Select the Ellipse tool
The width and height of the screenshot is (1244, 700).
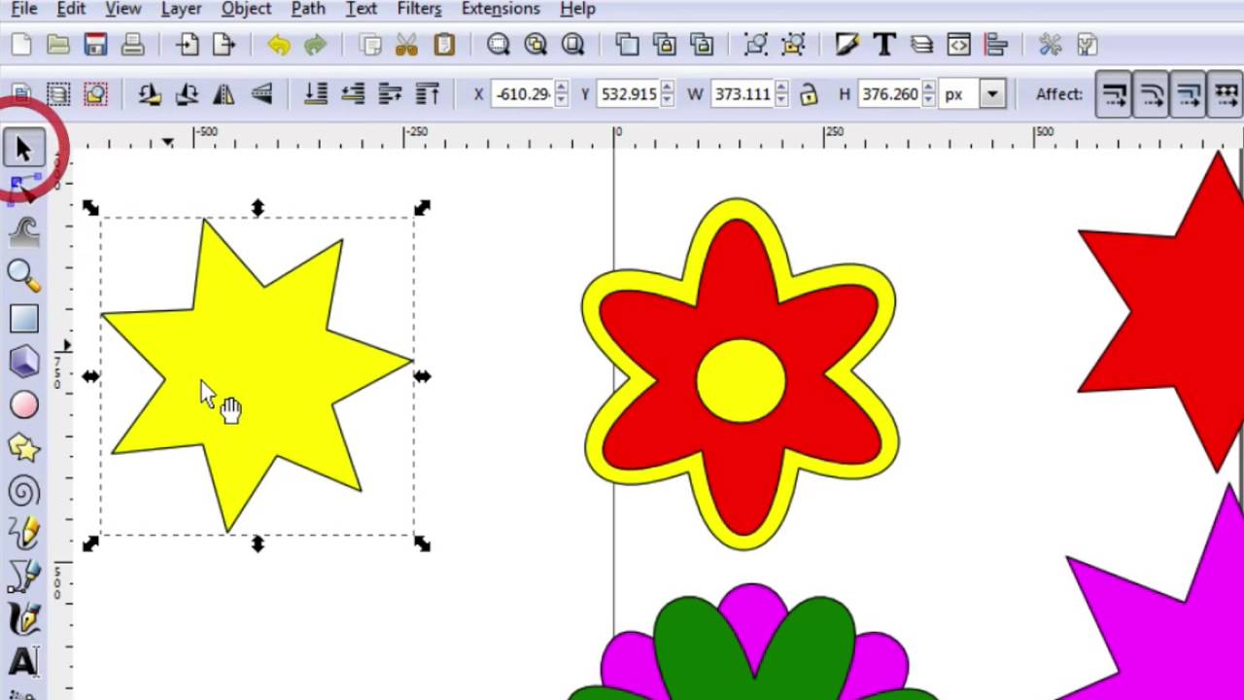click(23, 404)
